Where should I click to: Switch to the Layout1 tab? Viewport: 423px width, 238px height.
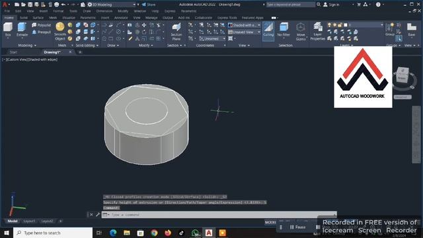[x=29, y=221]
